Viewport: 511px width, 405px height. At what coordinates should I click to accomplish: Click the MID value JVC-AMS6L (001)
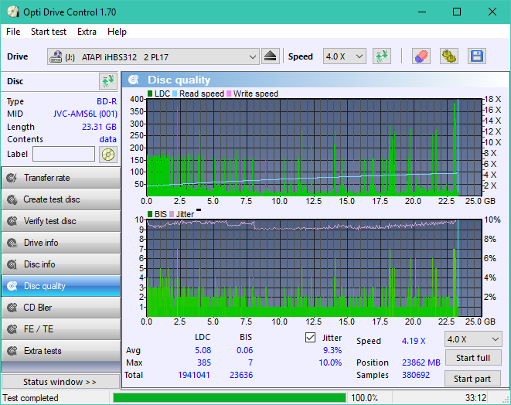(x=85, y=114)
